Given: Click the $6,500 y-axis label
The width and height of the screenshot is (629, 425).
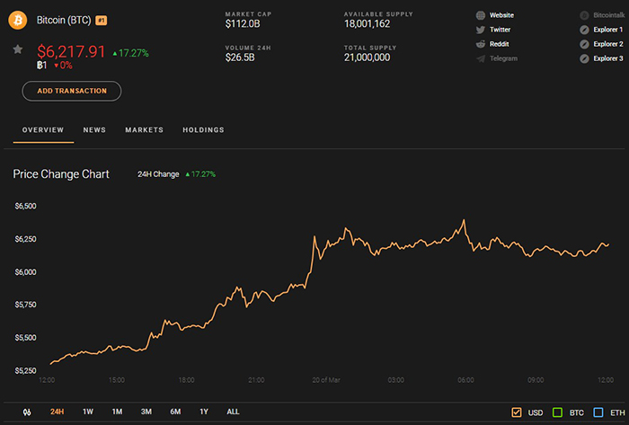Looking at the screenshot, I should 26,206.
